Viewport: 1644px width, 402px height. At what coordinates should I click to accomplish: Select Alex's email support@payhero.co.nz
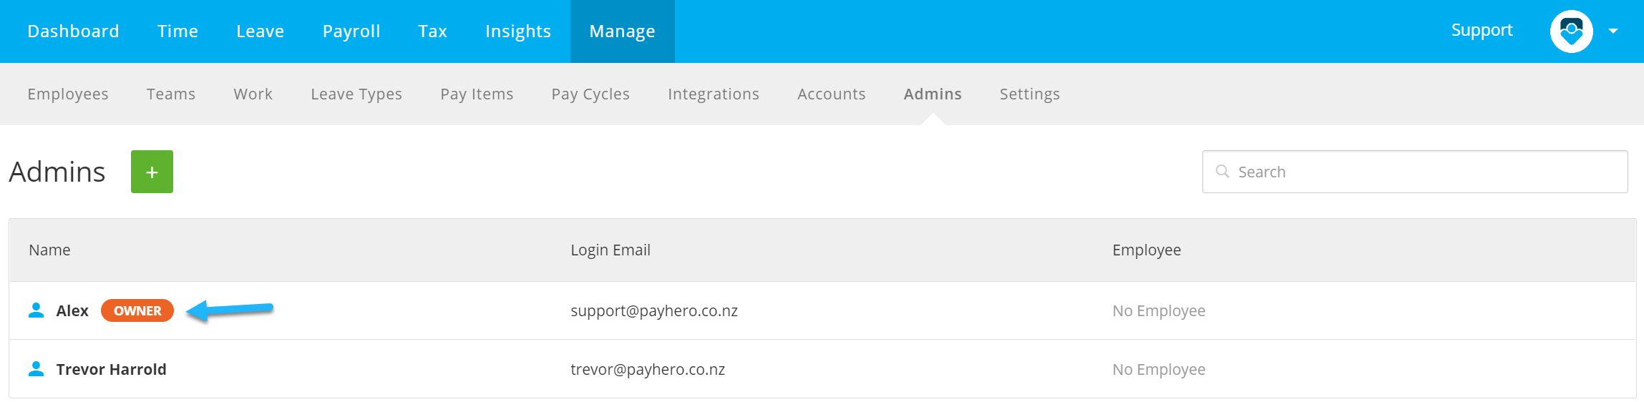[x=654, y=310]
